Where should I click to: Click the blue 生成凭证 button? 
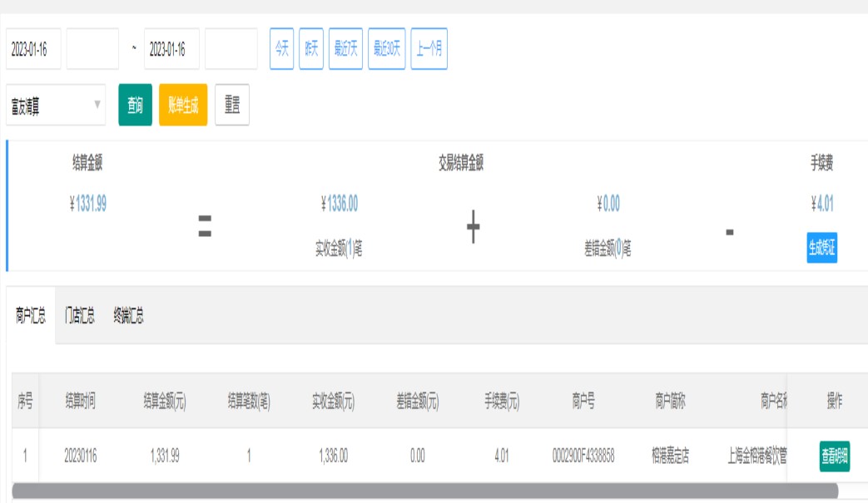point(821,248)
